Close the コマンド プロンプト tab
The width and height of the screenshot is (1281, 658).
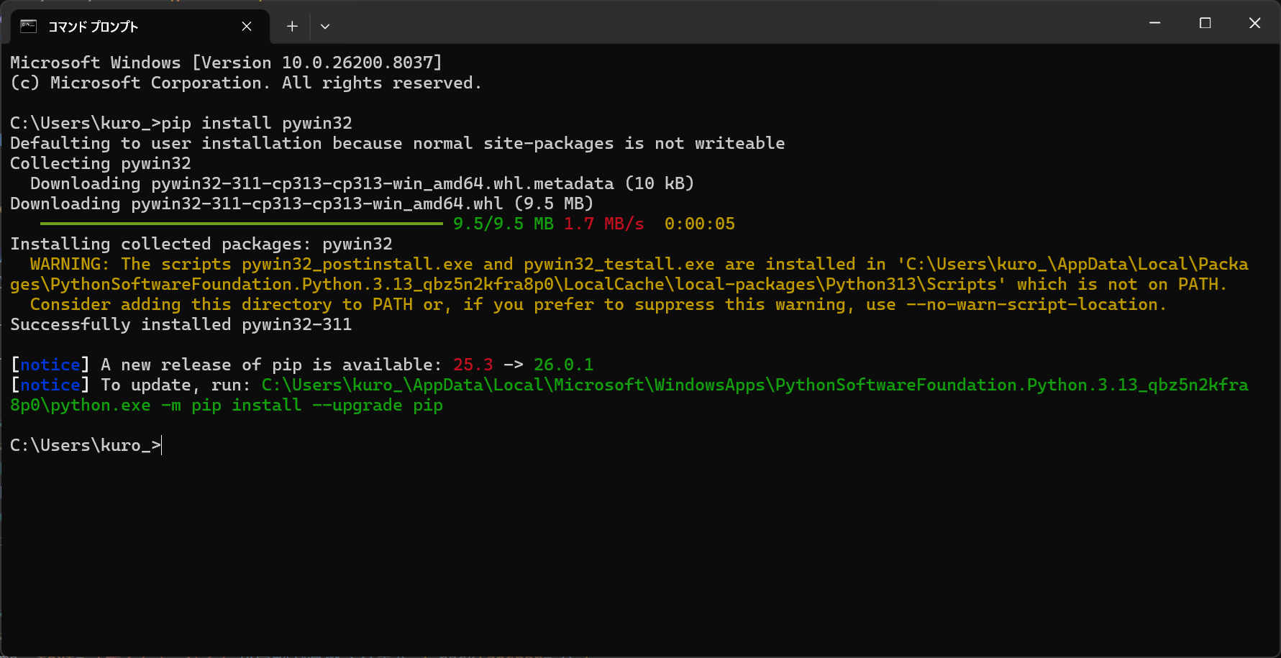tap(247, 27)
